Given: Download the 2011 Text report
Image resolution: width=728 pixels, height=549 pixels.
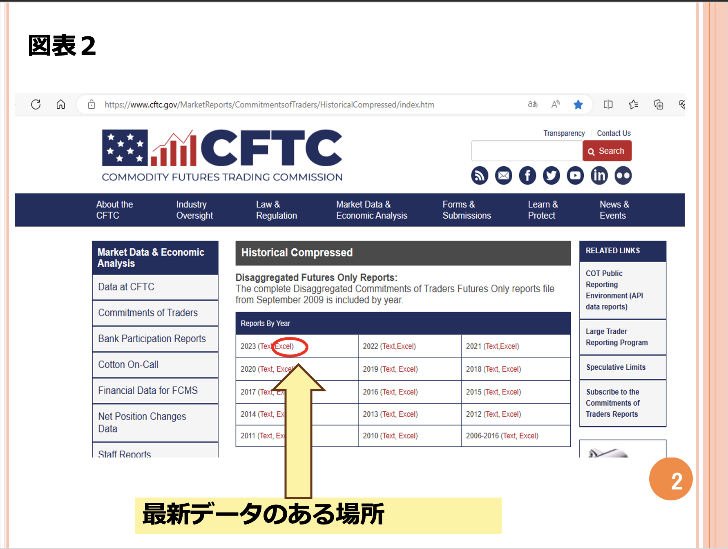Looking at the screenshot, I should click(x=266, y=436).
